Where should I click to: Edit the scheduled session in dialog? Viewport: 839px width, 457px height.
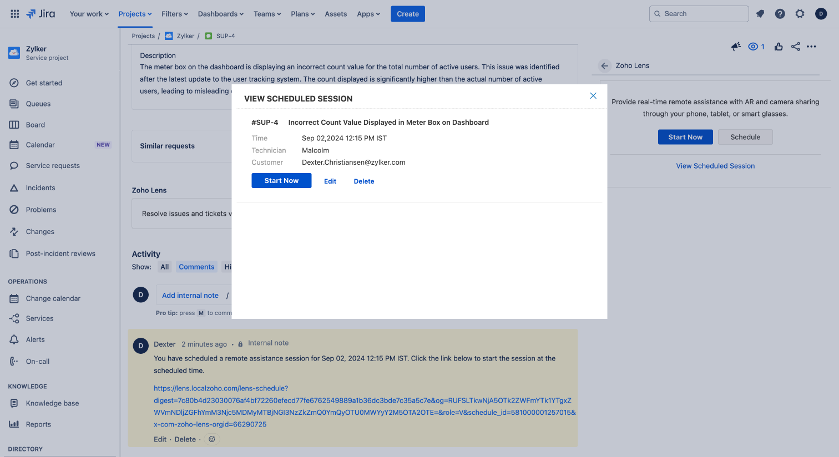point(330,181)
